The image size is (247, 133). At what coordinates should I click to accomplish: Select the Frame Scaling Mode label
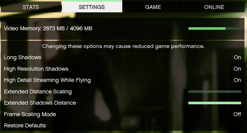(x=30, y=114)
